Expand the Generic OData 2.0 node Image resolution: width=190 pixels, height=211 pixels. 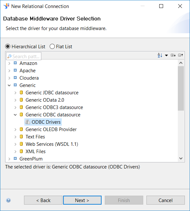coord(15,100)
